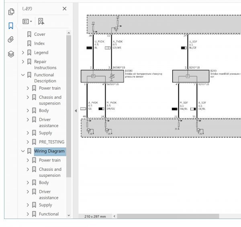
Task: Expand Body under Wiring Diagram
Action: [28, 182]
